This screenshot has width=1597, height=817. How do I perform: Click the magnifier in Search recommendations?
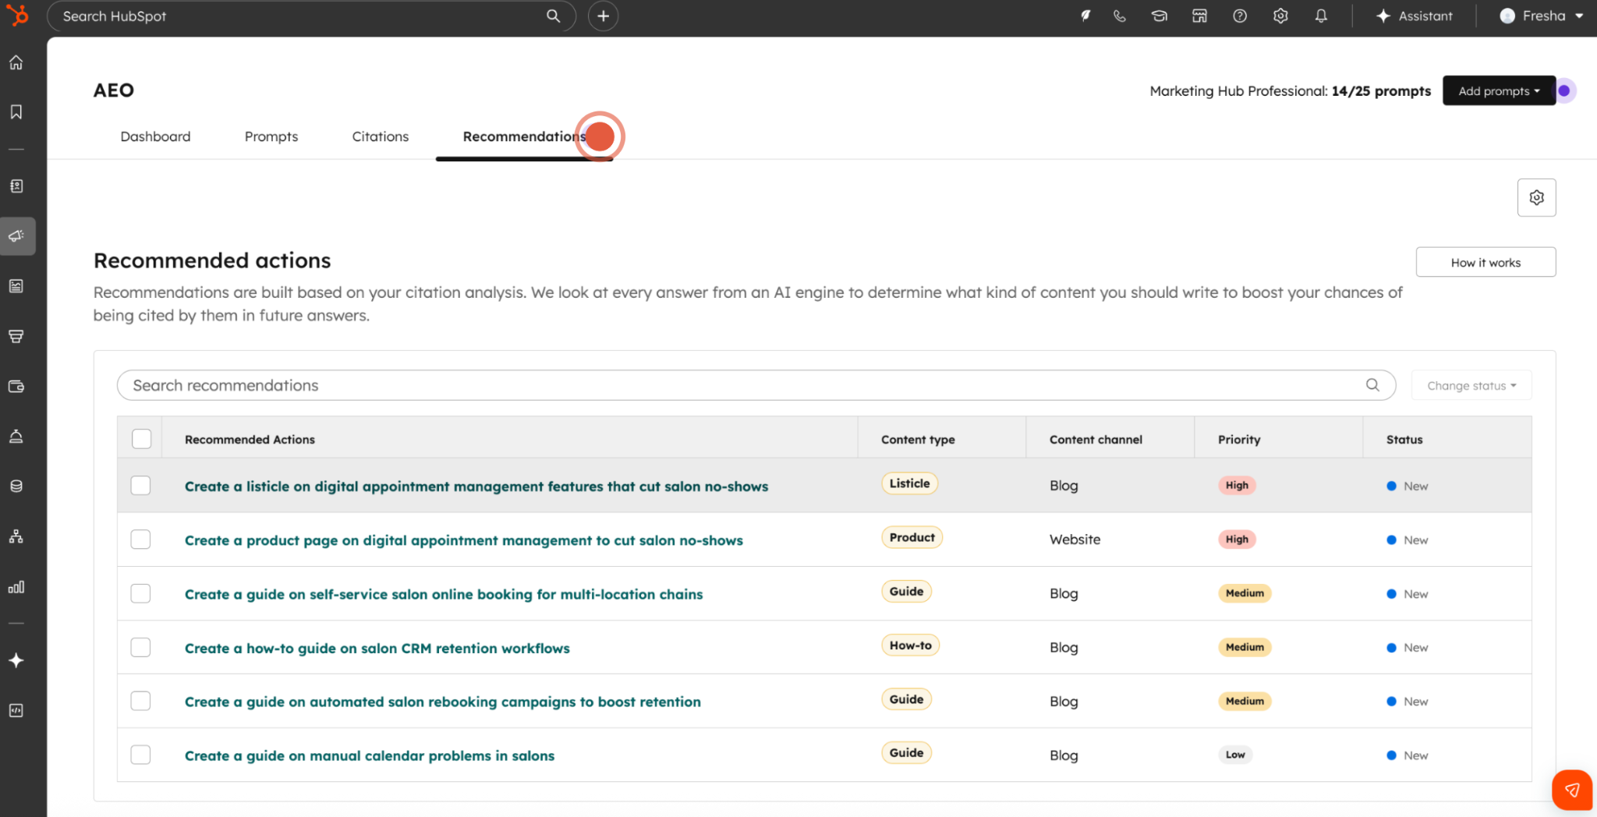1372,385
